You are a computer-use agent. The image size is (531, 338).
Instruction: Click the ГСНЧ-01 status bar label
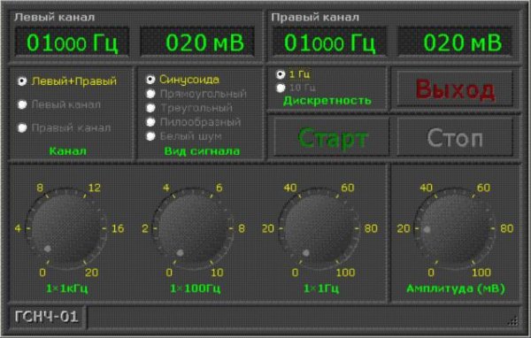coord(46,317)
